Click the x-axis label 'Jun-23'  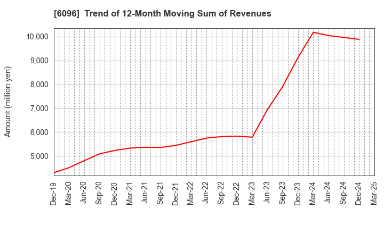267,192
